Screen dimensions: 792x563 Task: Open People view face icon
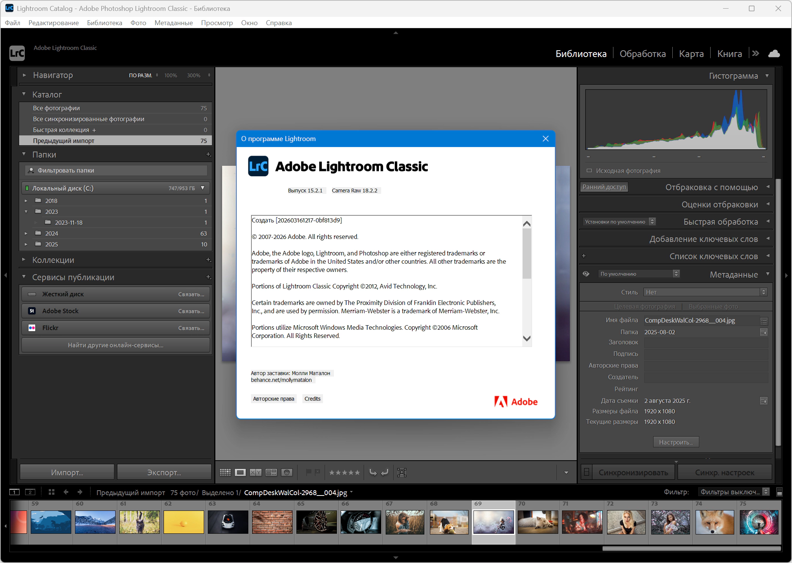287,472
